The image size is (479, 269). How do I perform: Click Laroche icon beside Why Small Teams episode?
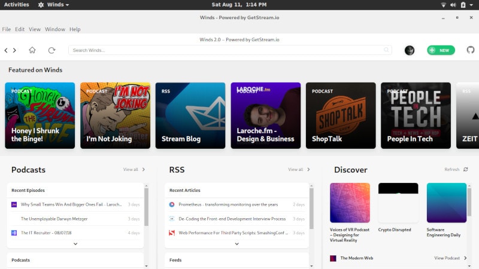14,204
